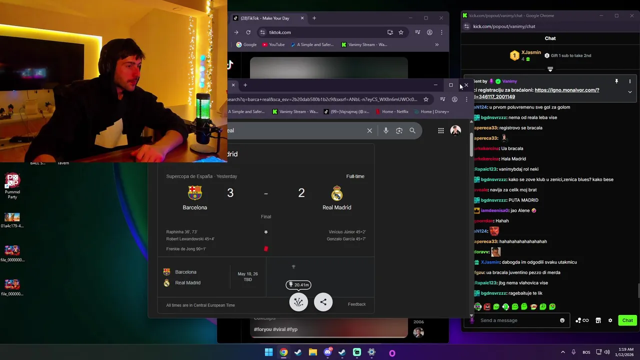Viewport: 640px width, 360px height.
Task: Tap the fireworks celebration button
Action: (298, 302)
